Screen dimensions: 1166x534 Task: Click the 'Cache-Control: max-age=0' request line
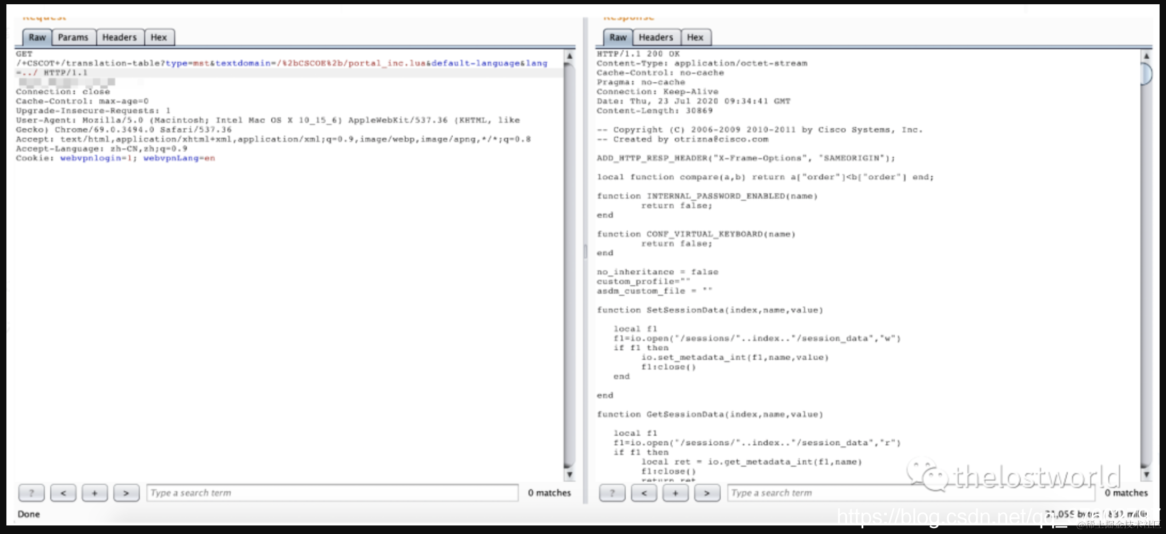tap(82, 101)
